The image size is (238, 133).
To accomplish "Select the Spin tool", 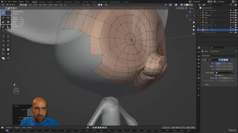I will [x=3, y=50].
